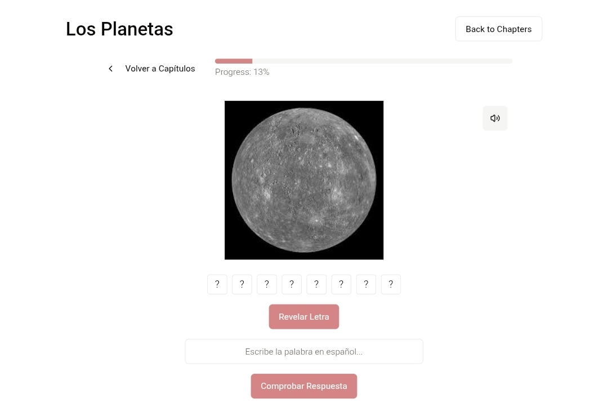This screenshot has height=403, width=608.
Task: Click the Mercury planet image
Action: pos(304,180)
